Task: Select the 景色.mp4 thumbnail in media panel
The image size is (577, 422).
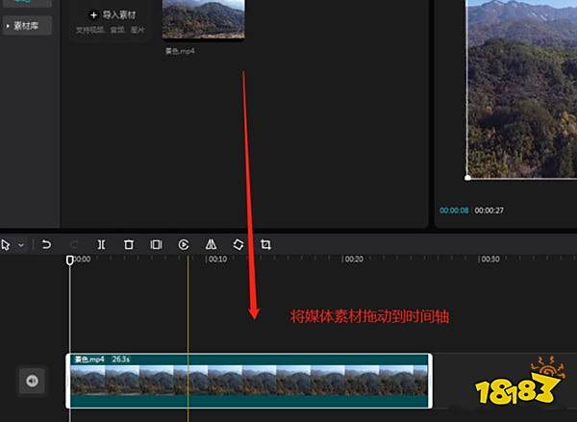Action: (203, 19)
